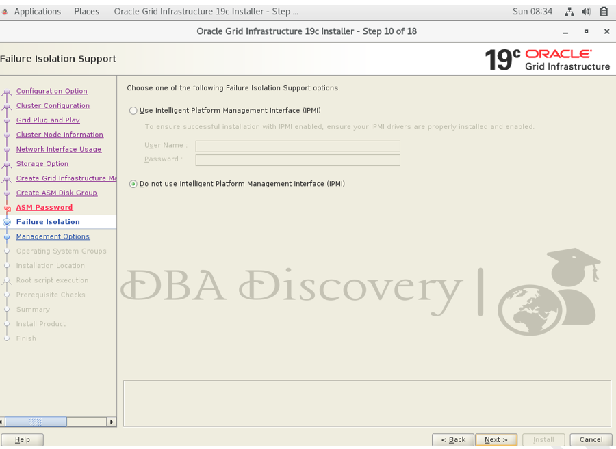616x449 pixels.
Task: Open the battery icon in top bar
Action: point(604,12)
